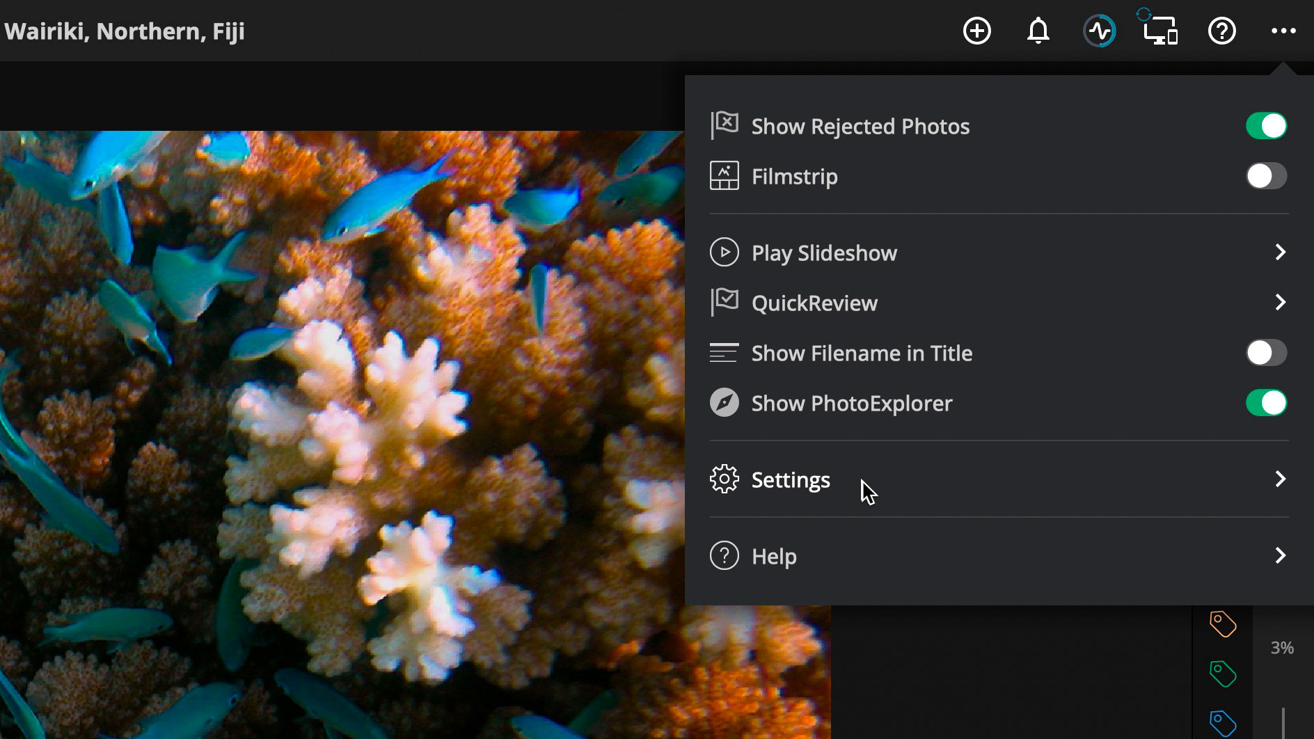
Task: Click the lines icon beside Show Filename in Title
Action: point(724,353)
